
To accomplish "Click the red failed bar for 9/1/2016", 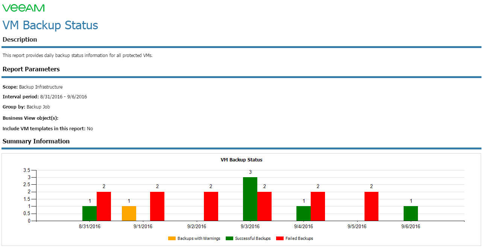I will tap(157, 206).
